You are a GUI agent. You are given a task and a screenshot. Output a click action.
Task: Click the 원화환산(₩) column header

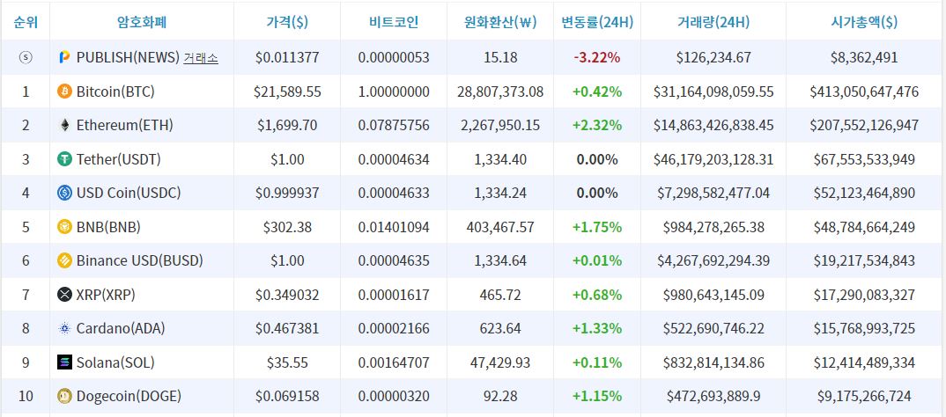point(500,22)
